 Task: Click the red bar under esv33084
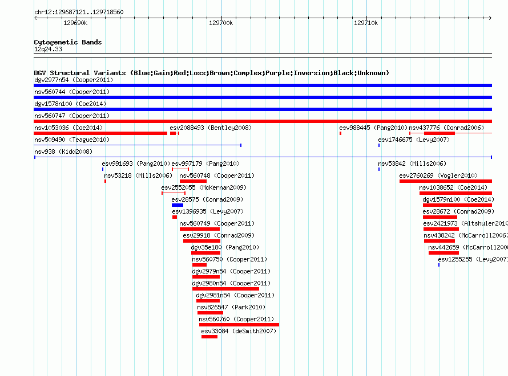tap(209, 337)
